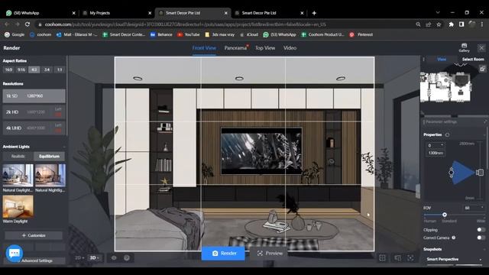Image resolution: width=489 pixels, height=275 pixels.
Task: Open browser extensions puzzle icon
Action: pyautogui.click(x=451, y=24)
